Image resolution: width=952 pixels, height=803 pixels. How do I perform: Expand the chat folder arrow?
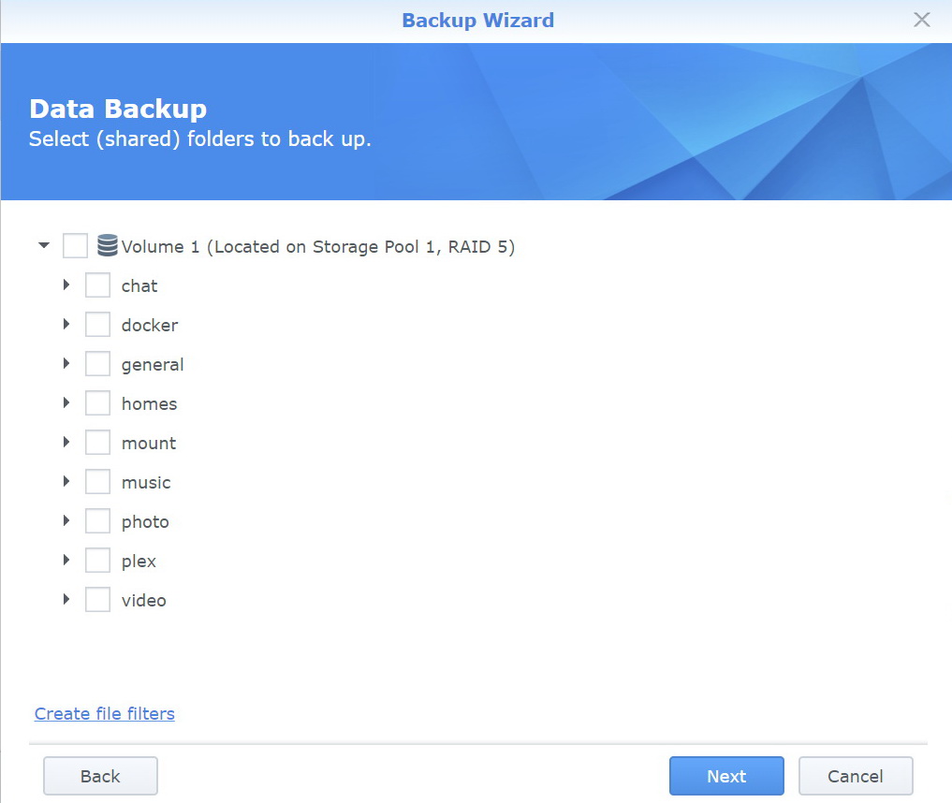[66, 285]
